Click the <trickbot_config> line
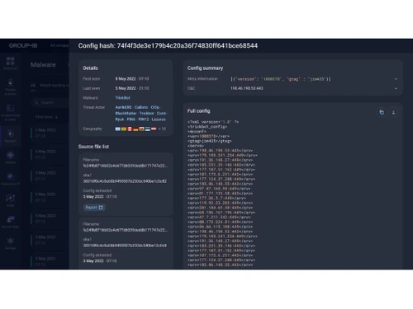The height and width of the screenshot is (309, 413). [207, 127]
